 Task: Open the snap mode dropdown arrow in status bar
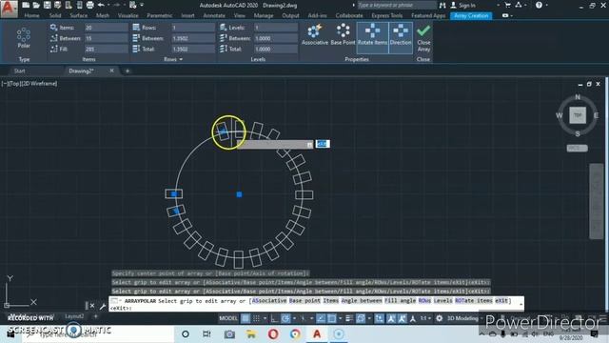tap(265, 318)
